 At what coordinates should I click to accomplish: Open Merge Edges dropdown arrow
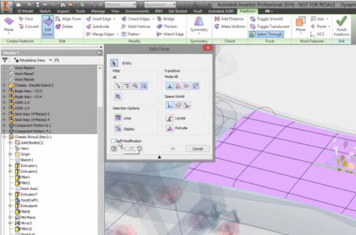click(117, 34)
